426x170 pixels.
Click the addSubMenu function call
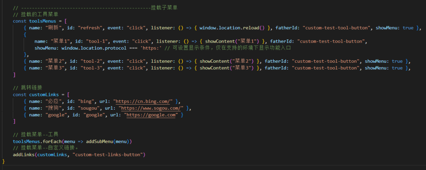coord(99,142)
